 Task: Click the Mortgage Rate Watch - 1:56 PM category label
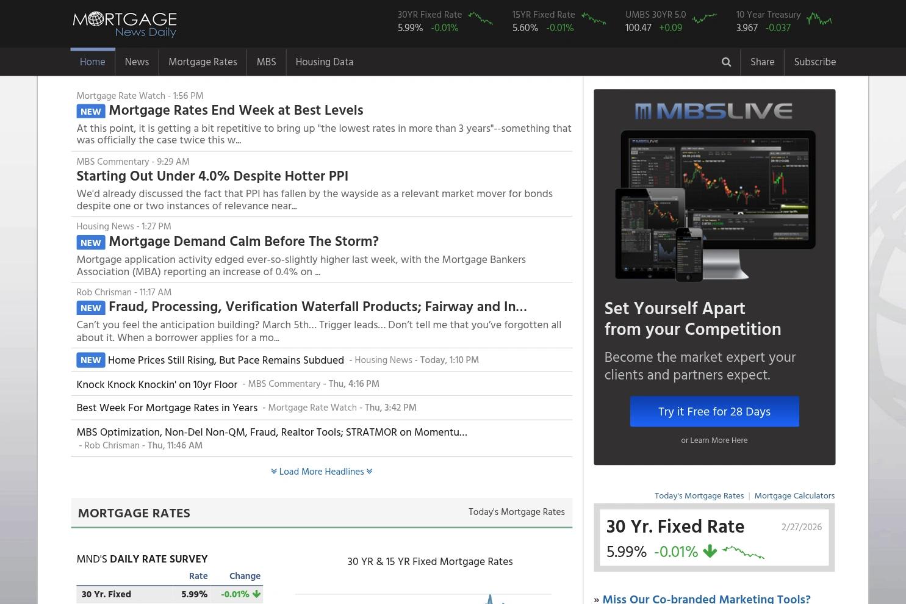click(x=140, y=96)
